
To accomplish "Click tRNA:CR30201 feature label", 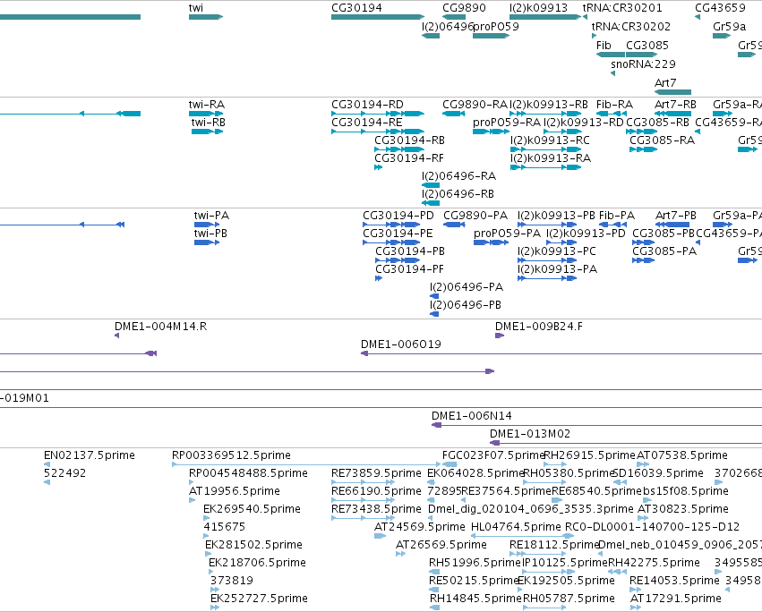I will 622,8.
